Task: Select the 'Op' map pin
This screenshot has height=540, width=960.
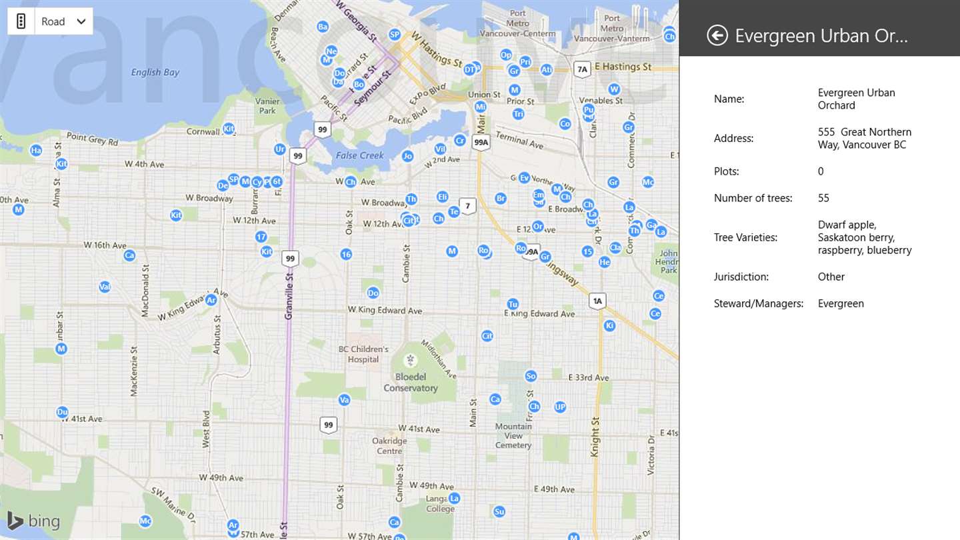Action: tap(506, 55)
